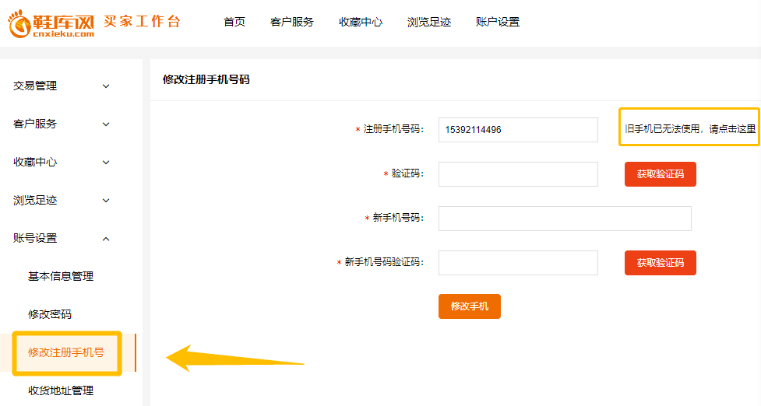Click the 旧手机已无法使用，请点击这里 link
The image size is (761, 406).
[690, 129]
